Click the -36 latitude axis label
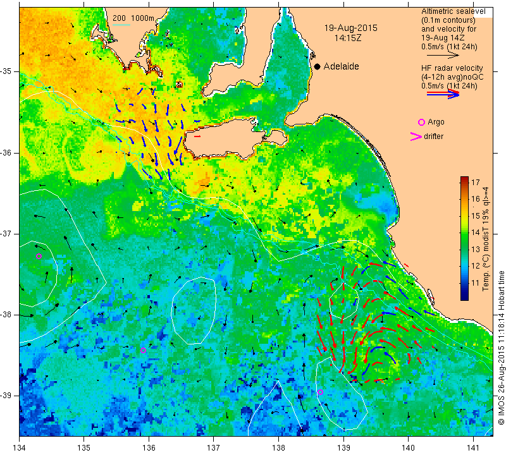This screenshot has height=455, width=506. (6, 152)
